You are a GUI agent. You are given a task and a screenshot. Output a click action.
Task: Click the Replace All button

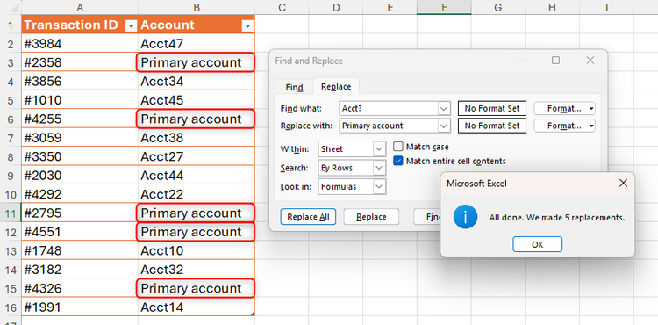[308, 217]
